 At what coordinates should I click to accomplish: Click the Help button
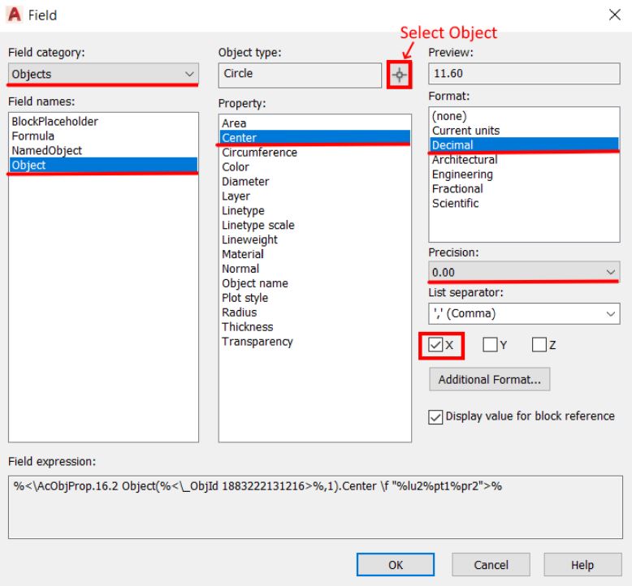pos(582,565)
